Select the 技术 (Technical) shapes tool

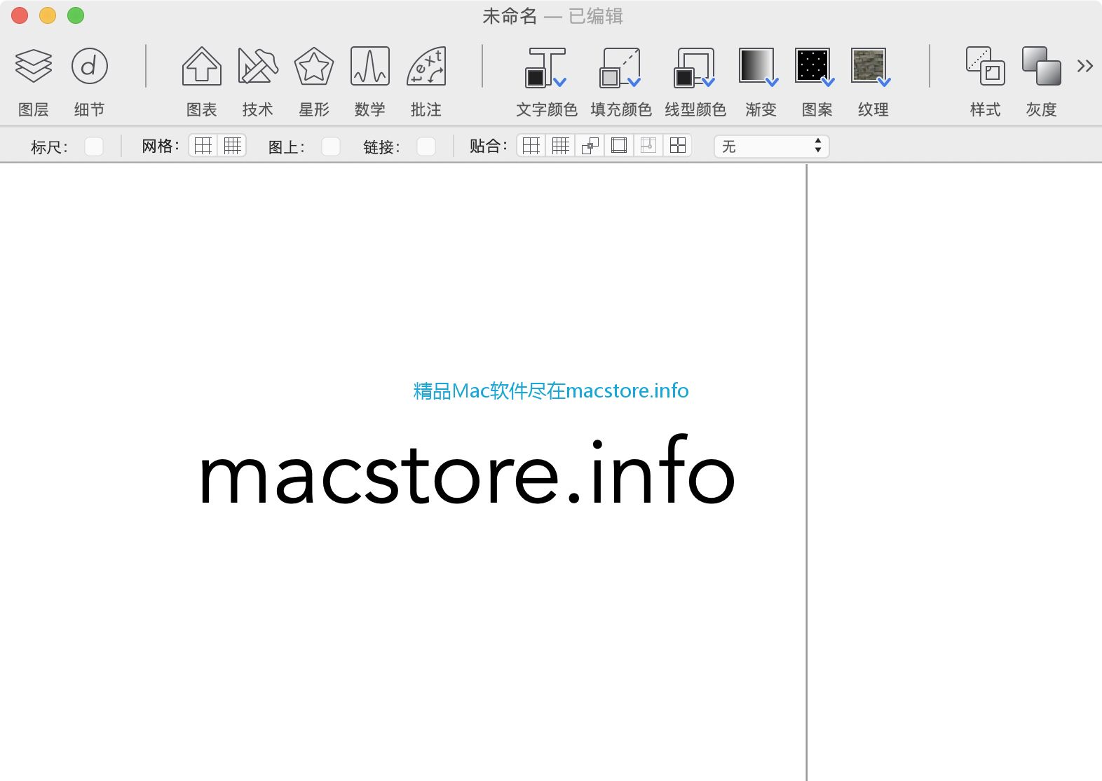tap(258, 67)
